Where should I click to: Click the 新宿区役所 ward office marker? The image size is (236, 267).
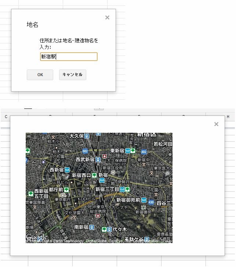click(113, 172)
